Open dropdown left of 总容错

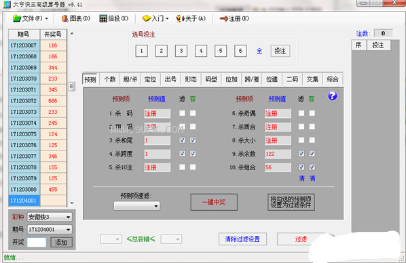pyautogui.click(x=111, y=239)
